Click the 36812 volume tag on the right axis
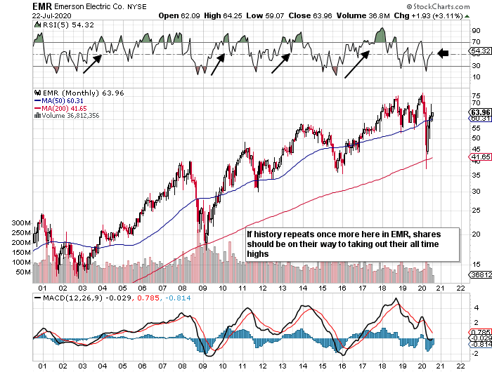This screenshot has height=372, width=492. coord(480,275)
